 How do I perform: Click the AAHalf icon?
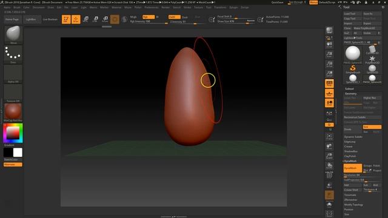pyautogui.click(x=329, y=74)
